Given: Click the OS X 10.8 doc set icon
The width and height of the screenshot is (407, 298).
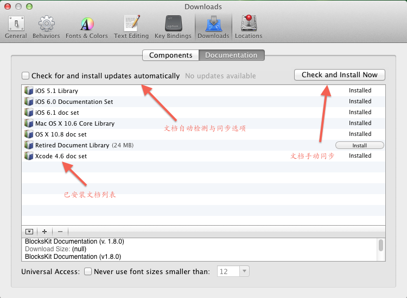Looking at the screenshot, I should click(29, 134).
